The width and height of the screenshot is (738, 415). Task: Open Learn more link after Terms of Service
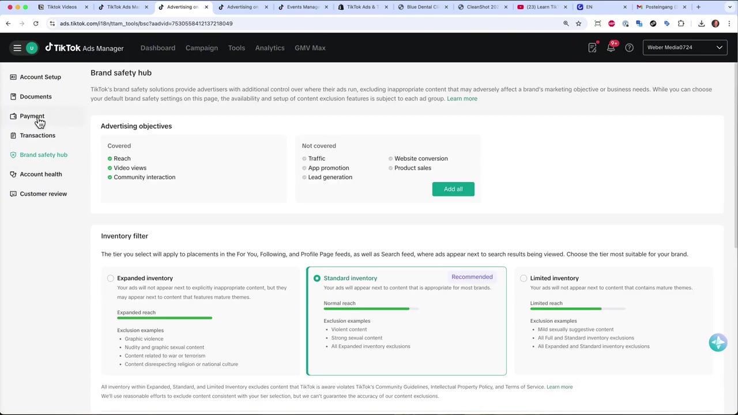point(559,387)
